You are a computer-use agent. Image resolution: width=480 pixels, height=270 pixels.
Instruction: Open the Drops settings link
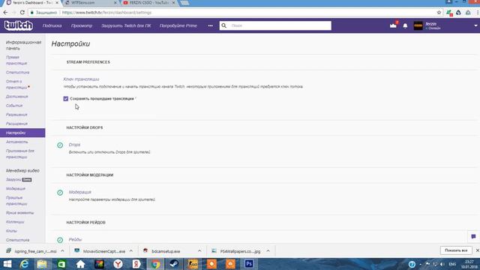74,145
